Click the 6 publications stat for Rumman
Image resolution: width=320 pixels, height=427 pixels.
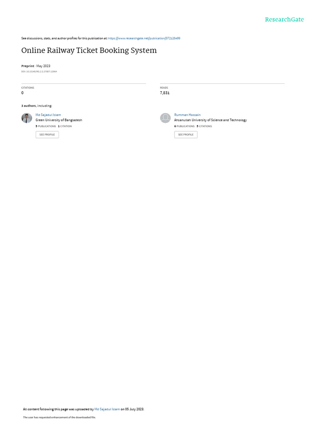184,126
